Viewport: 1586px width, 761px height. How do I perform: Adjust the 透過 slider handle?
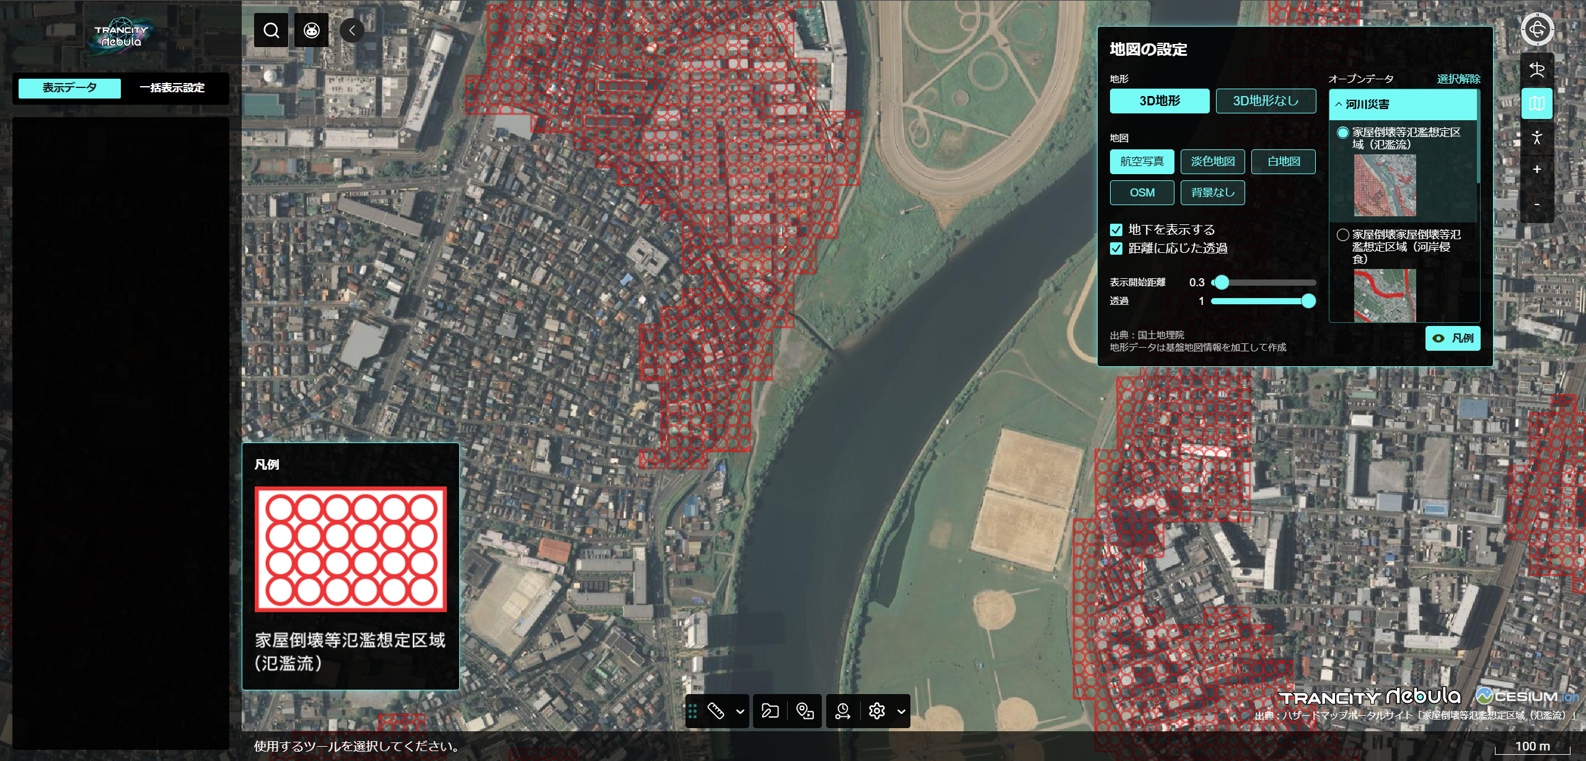pyautogui.click(x=1308, y=301)
